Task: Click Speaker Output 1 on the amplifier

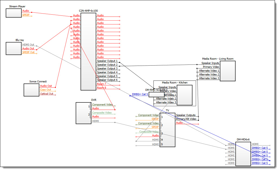Action: tap(107, 61)
